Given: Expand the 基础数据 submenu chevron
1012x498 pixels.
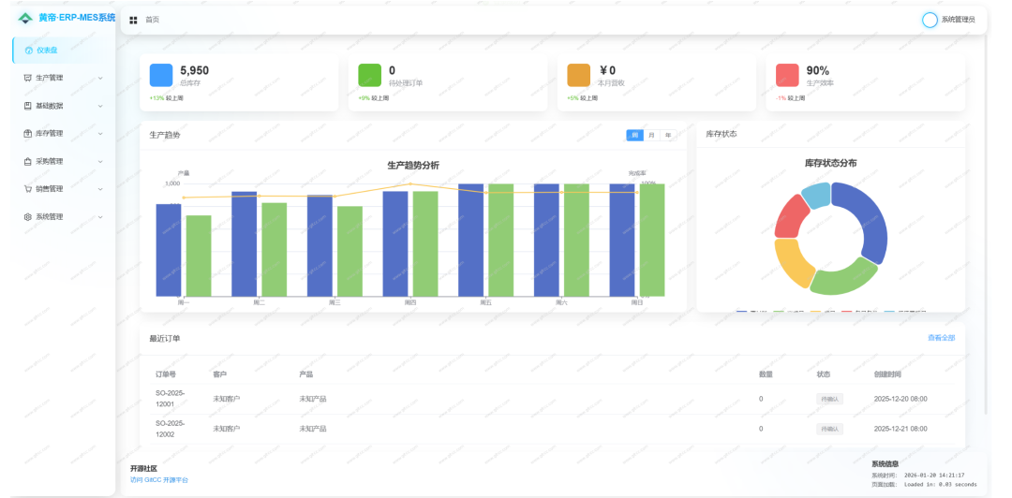Looking at the screenshot, I should (100, 106).
